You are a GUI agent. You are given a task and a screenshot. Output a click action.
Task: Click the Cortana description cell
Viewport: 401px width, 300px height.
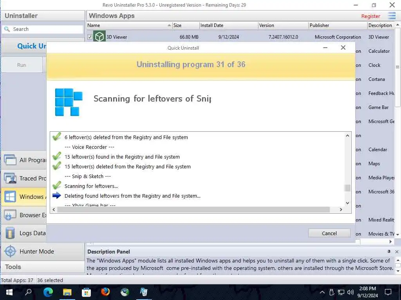tap(376, 79)
